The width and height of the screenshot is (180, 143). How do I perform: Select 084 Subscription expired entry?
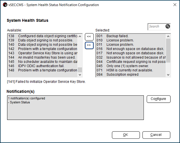[x=131, y=74]
